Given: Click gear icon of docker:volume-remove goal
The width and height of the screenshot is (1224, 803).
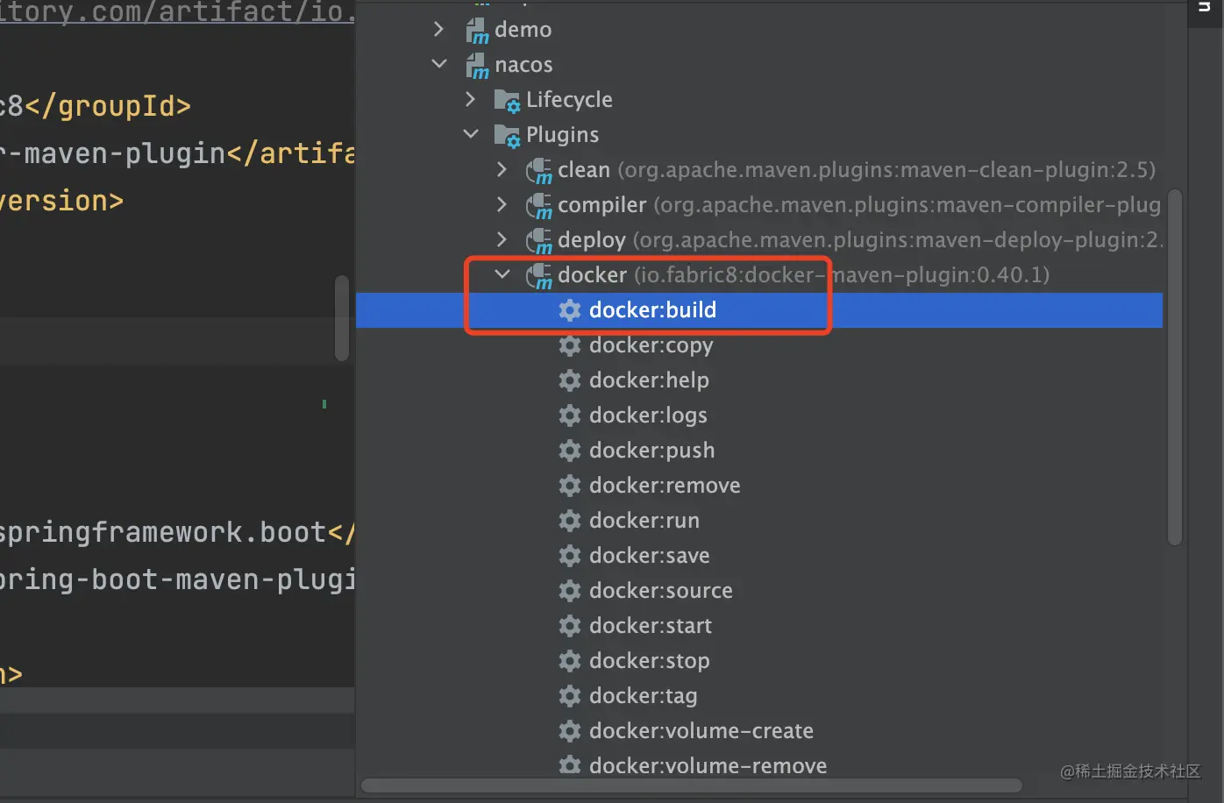Looking at the screenshot, I should pyautogui.click(x=570, y=765).
